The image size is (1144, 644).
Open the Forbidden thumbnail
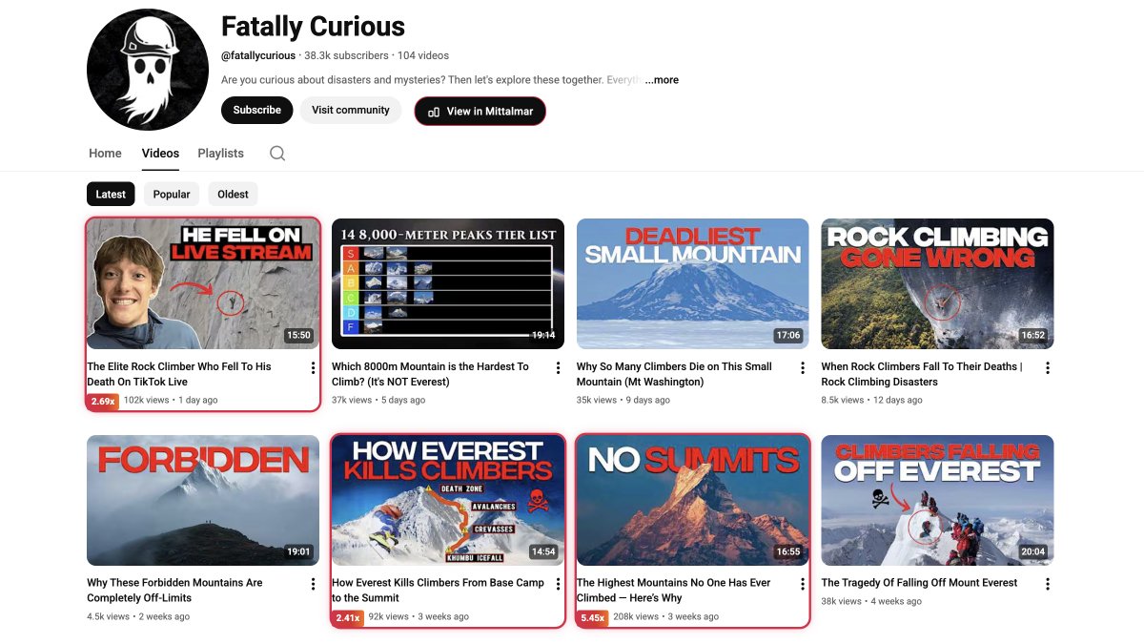click(203, 501)
